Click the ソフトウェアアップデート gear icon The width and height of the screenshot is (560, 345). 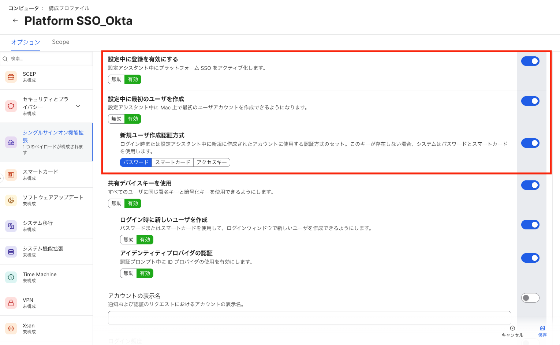click(x=11, y=200)
